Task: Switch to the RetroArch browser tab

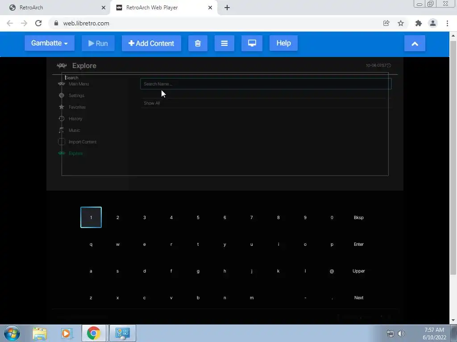Action: (x=55, y=8)
